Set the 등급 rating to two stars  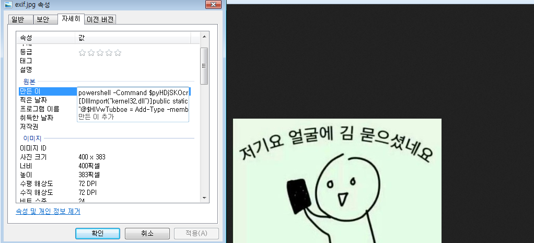click(91, 53)
